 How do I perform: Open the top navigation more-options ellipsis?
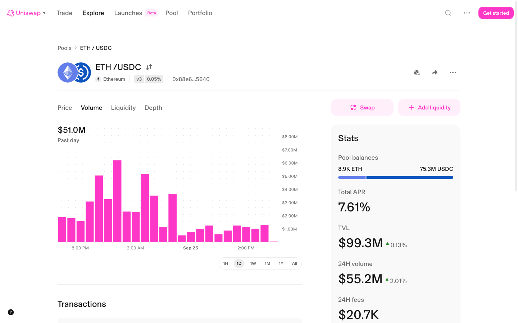click(x=467, y=13)
